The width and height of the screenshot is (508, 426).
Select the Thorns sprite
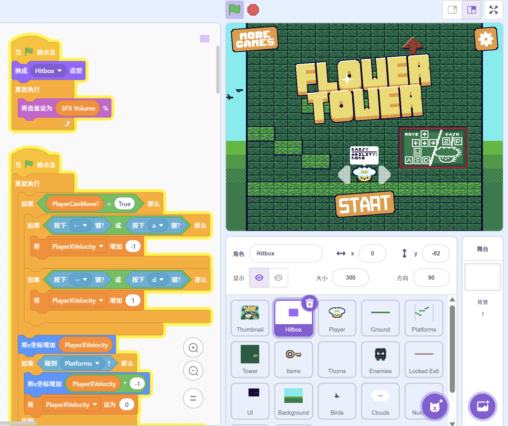coord(337,360)
